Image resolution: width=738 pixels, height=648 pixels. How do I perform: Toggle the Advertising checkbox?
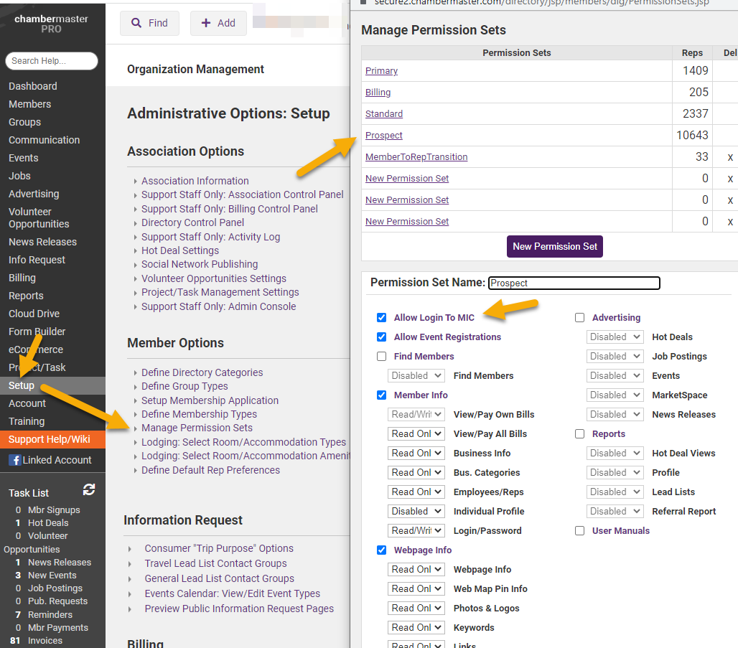point(580,318)
